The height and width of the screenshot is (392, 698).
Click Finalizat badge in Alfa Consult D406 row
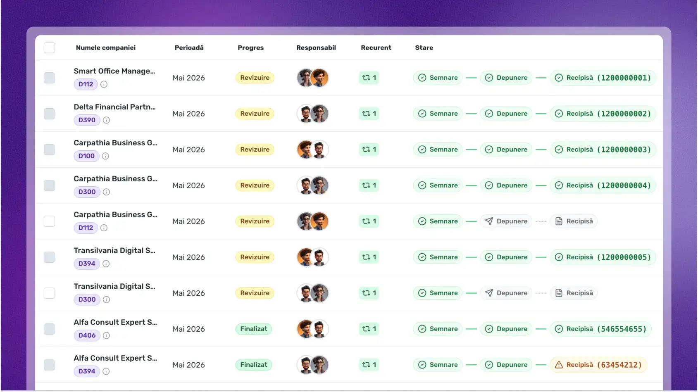tap(254, 329)
